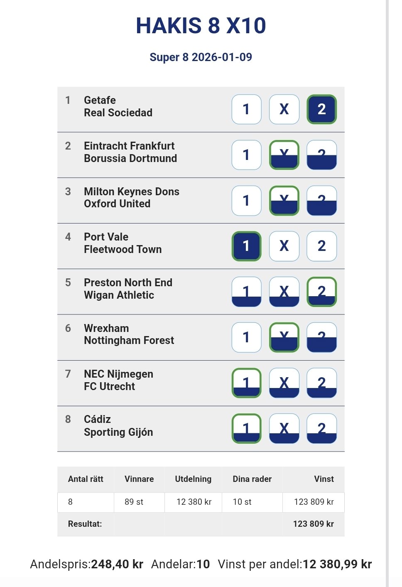This screenshot has height=587, width=402.
Task: Select outcome 2 for Getafe vs Real Sociedad
Action: coord(321,109)
